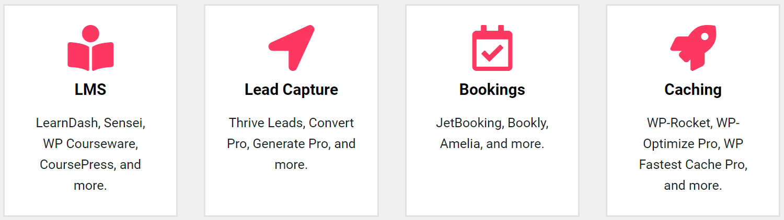This screenshot has width=784, height=220.
Task: Click the Bookly text in Bookings card
Action: tap(528, 123)
